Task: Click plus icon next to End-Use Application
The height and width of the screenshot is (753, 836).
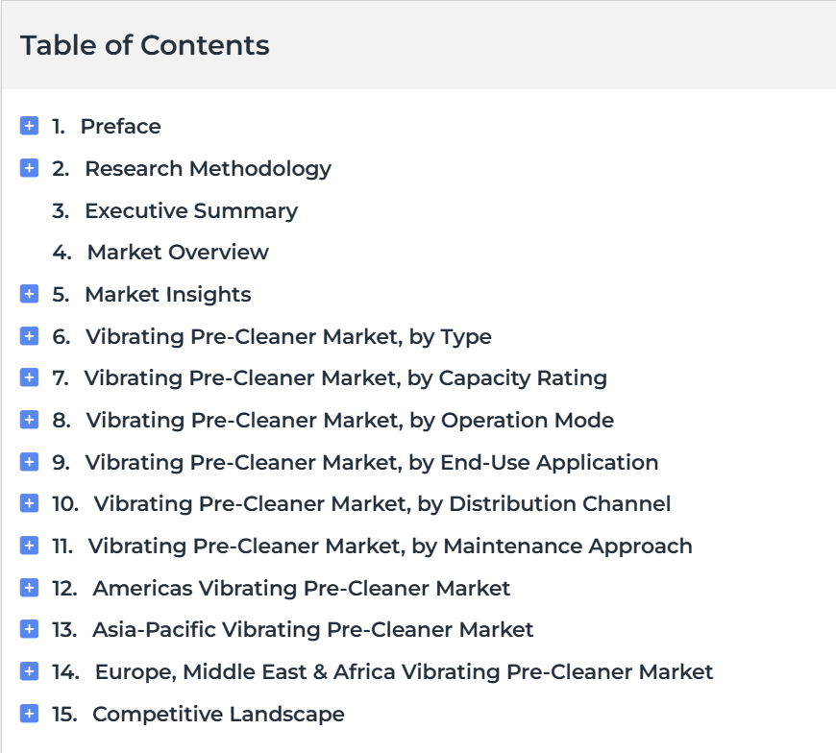Action: coord(30,462)
